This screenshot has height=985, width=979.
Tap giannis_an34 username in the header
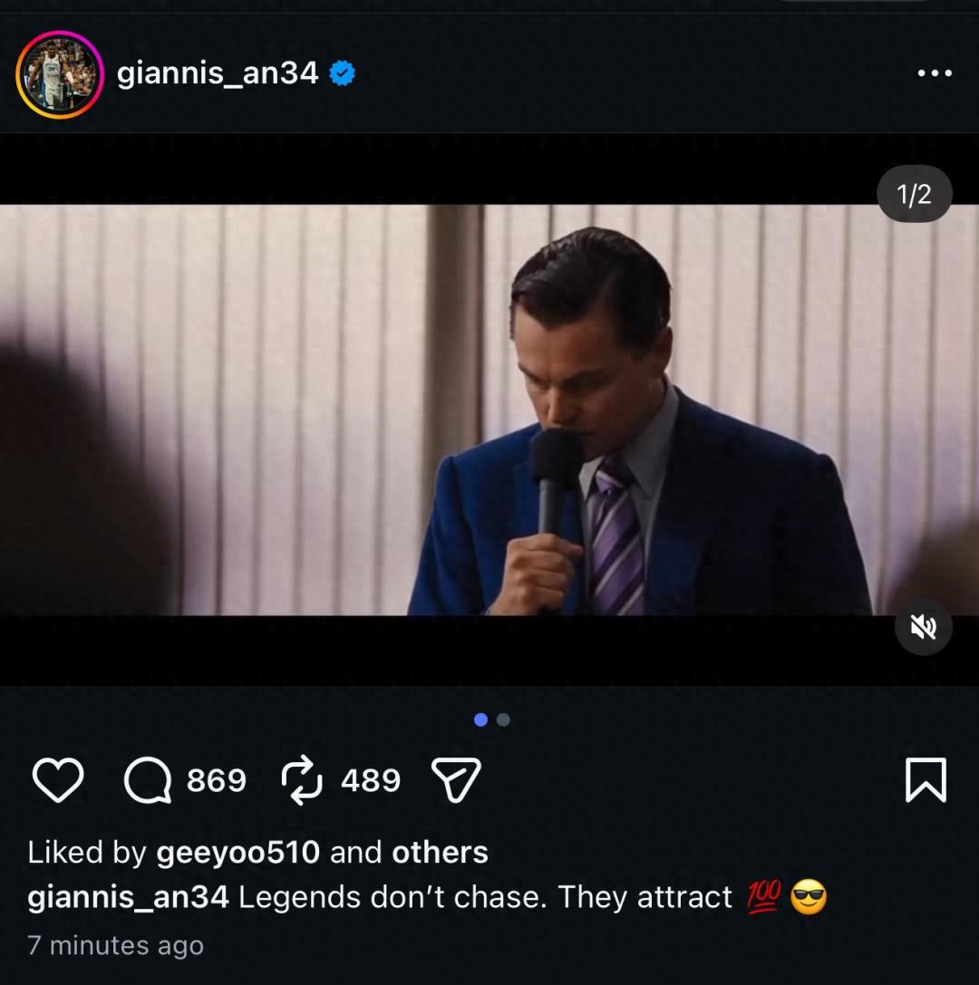(x=218, y=73)
